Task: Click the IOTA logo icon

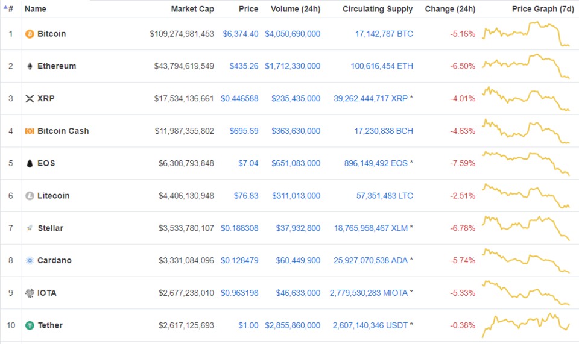Action: click(30, 293)
